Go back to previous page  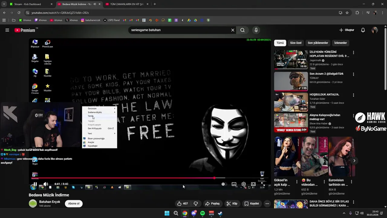coord(4,13)
